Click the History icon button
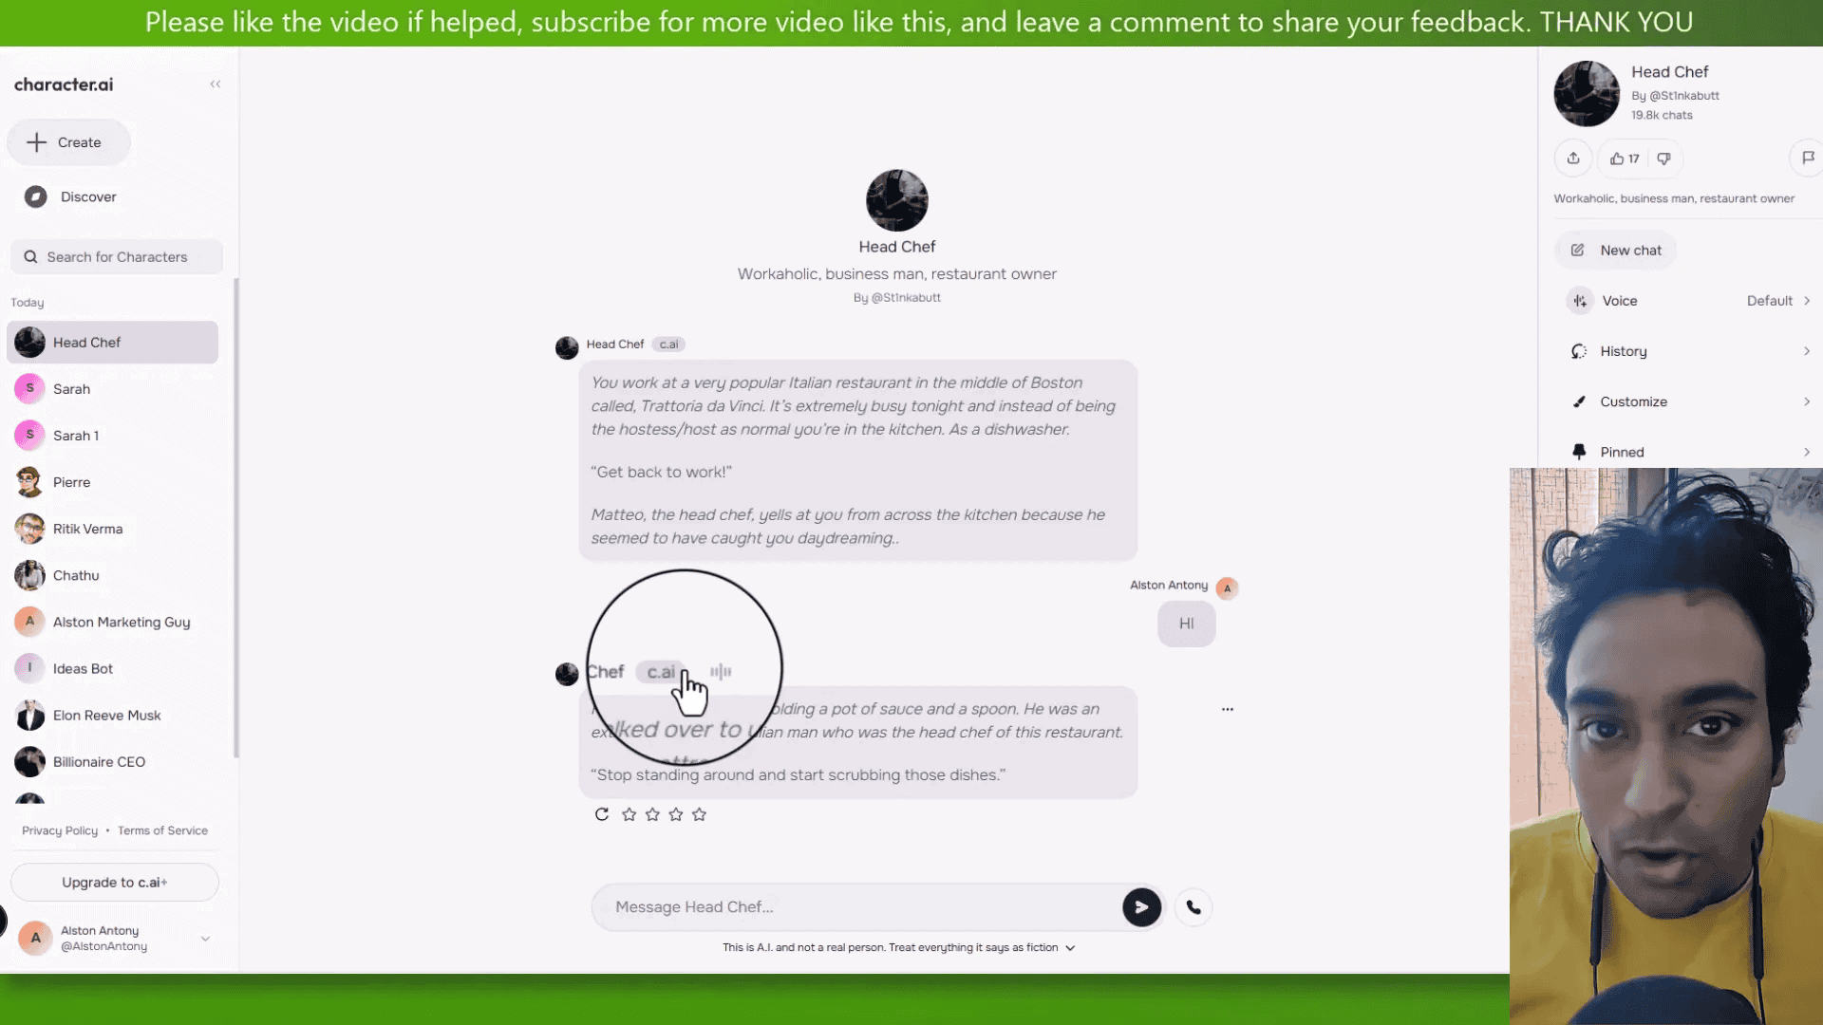 pos(1579,350)
